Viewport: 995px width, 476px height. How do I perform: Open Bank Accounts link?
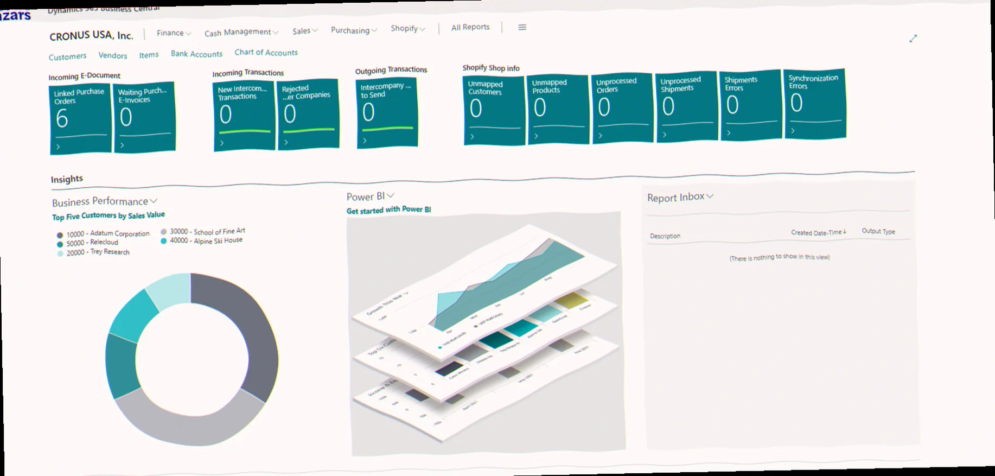[x=196, y=54]
